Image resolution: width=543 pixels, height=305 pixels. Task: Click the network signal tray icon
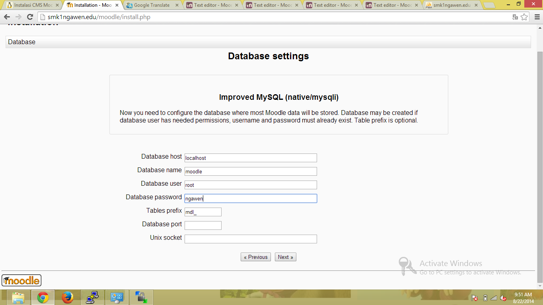coord(494,298)
